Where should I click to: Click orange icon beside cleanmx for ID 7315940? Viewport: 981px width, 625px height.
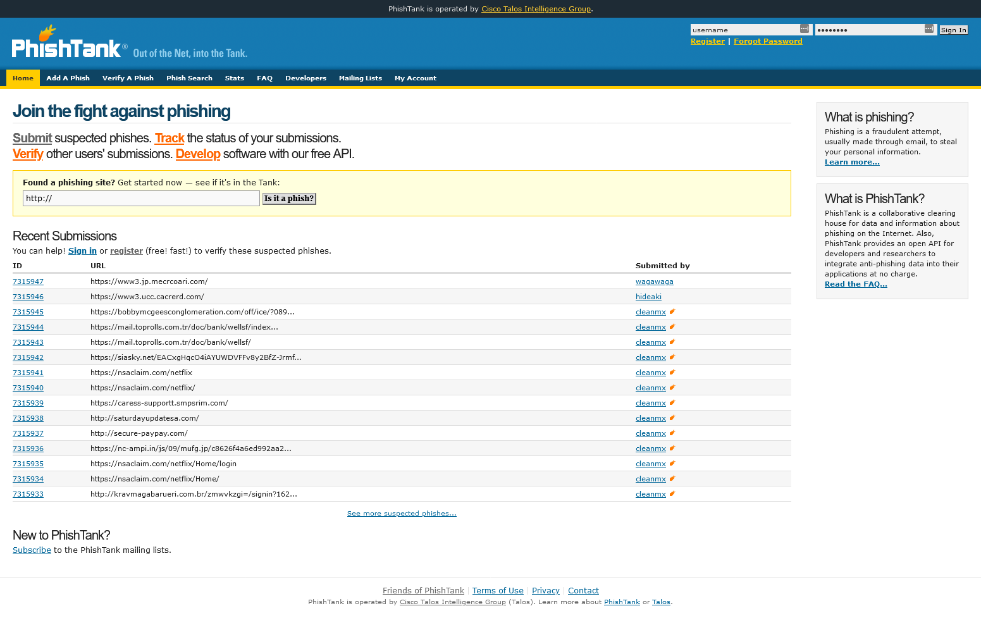pos(672,387)
